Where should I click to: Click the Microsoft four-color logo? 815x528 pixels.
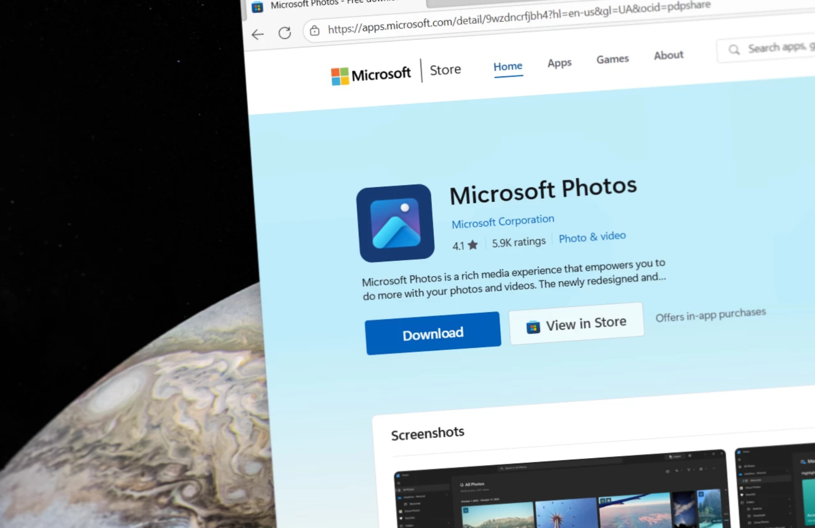coord(340,77)
